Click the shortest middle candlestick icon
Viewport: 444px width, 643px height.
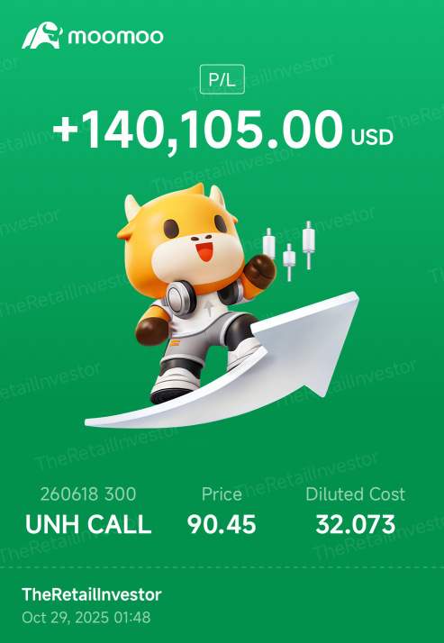[x=289, y=262]
